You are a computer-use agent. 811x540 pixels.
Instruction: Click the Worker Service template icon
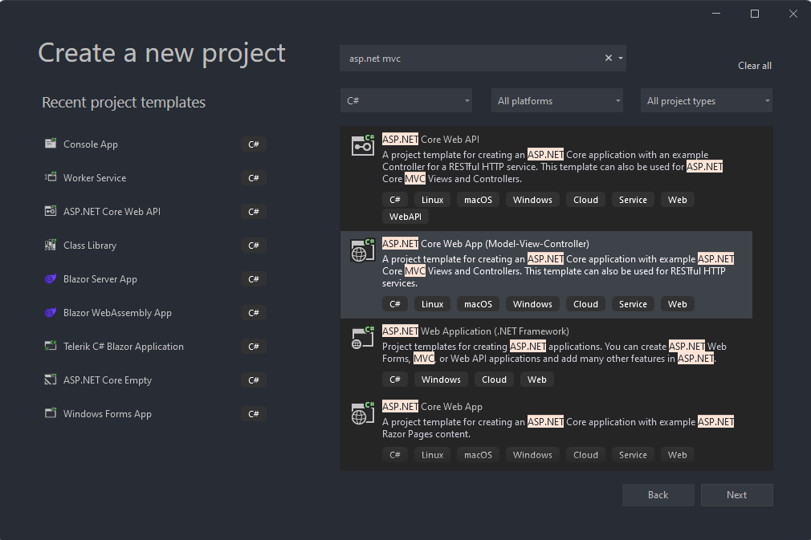[50, 178]
